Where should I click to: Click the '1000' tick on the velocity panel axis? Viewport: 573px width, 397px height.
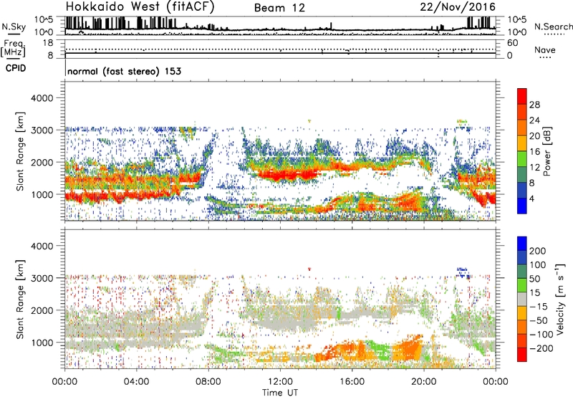point(42,343)
